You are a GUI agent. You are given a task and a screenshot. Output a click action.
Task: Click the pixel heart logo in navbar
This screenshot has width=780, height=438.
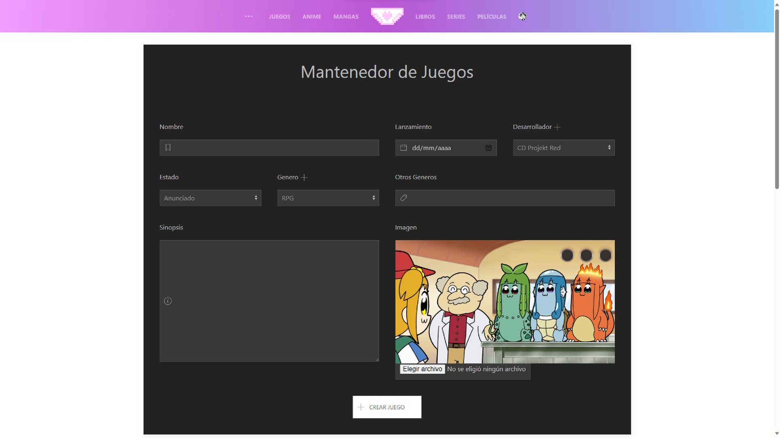387,16
